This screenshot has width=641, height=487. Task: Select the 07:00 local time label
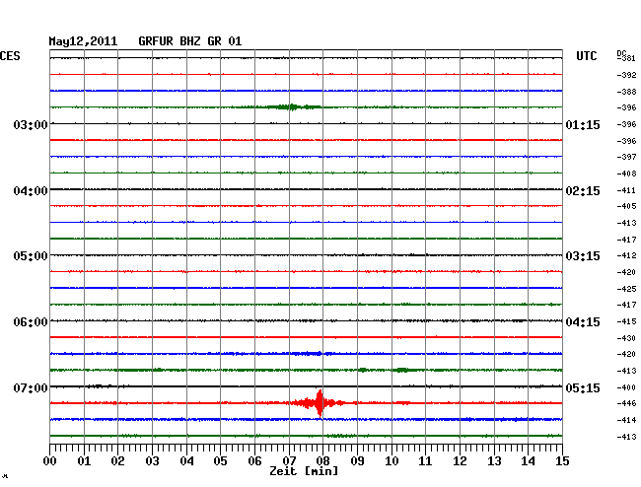click(31, 387)
